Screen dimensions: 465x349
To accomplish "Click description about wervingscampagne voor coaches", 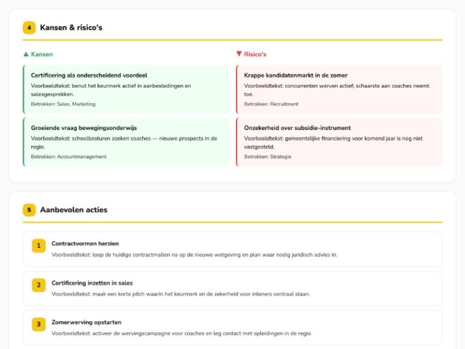I will pyautogui.click(x=182, y=333).
